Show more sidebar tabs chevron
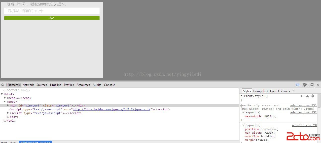This screenshot has height=143, width=321. 294,91
